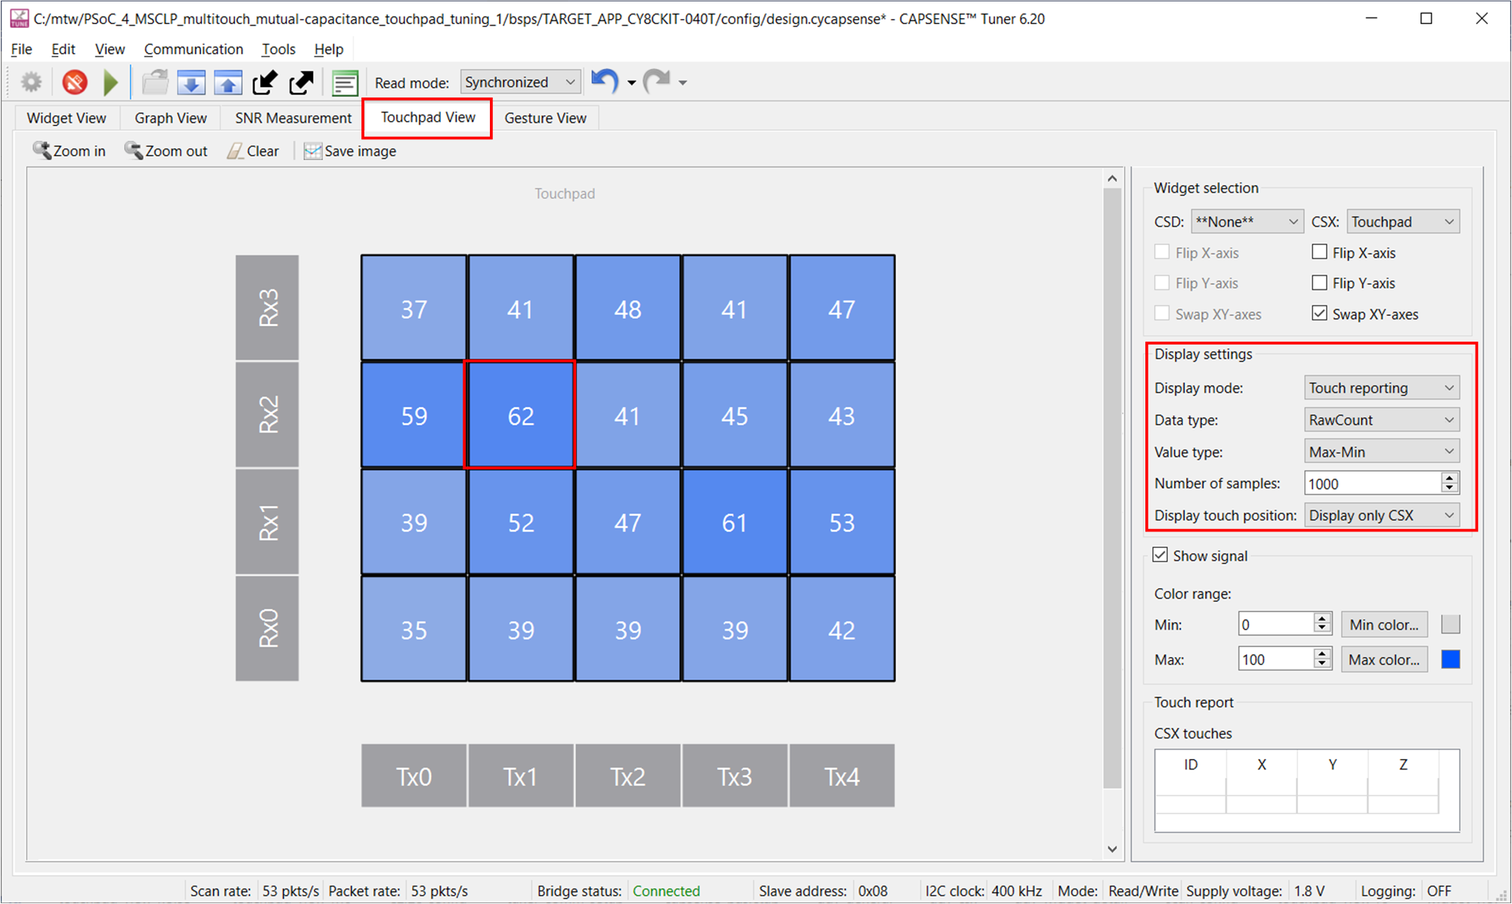Open the Data Type dropdown menu
Image resolution: width=1512 pixels, height=904 pixels.
coord(1377,419)
